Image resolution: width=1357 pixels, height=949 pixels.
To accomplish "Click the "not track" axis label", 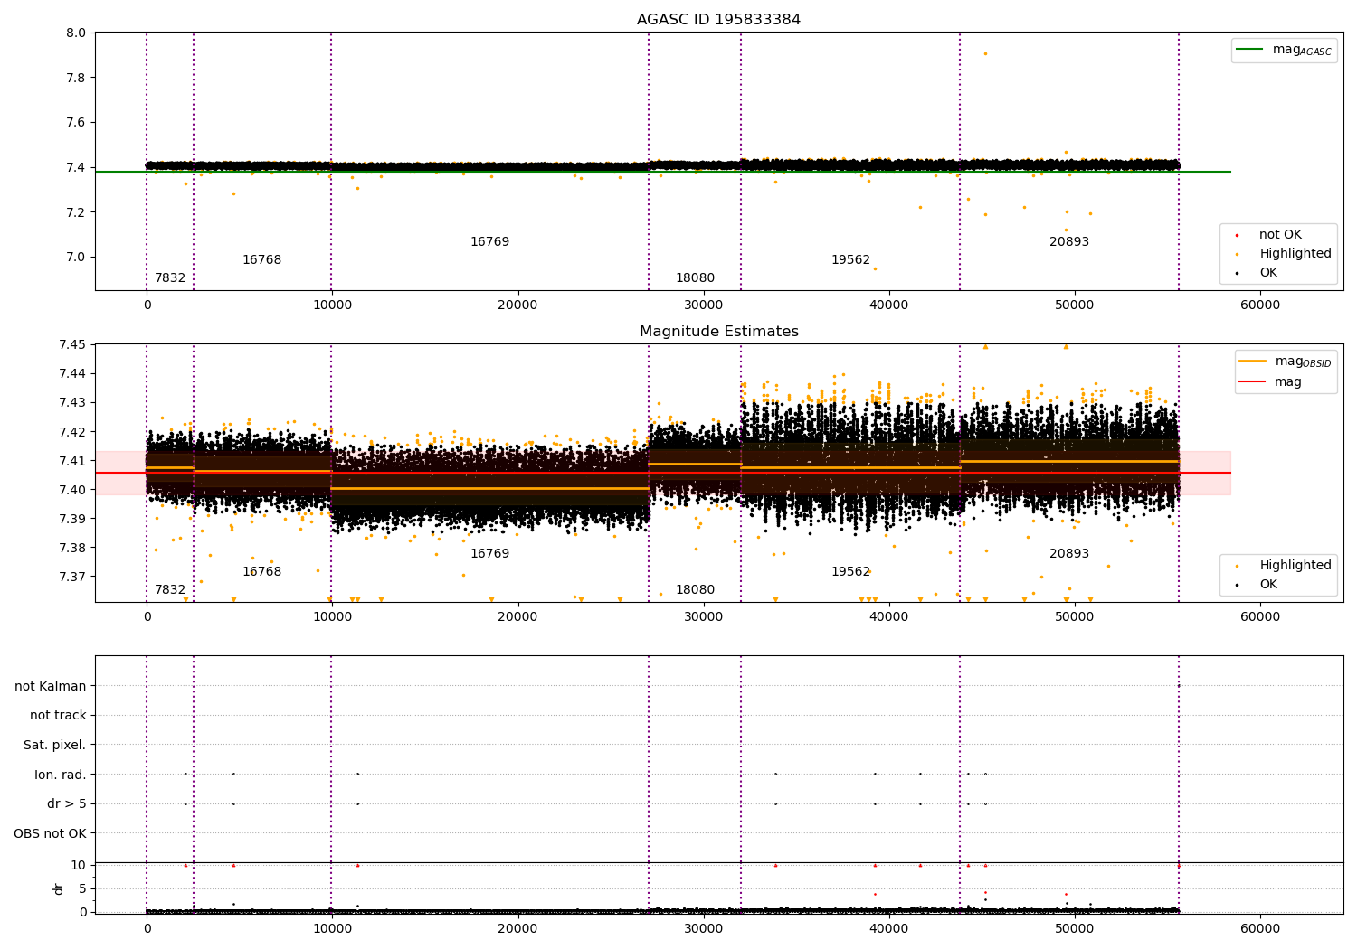I will 58,715.
